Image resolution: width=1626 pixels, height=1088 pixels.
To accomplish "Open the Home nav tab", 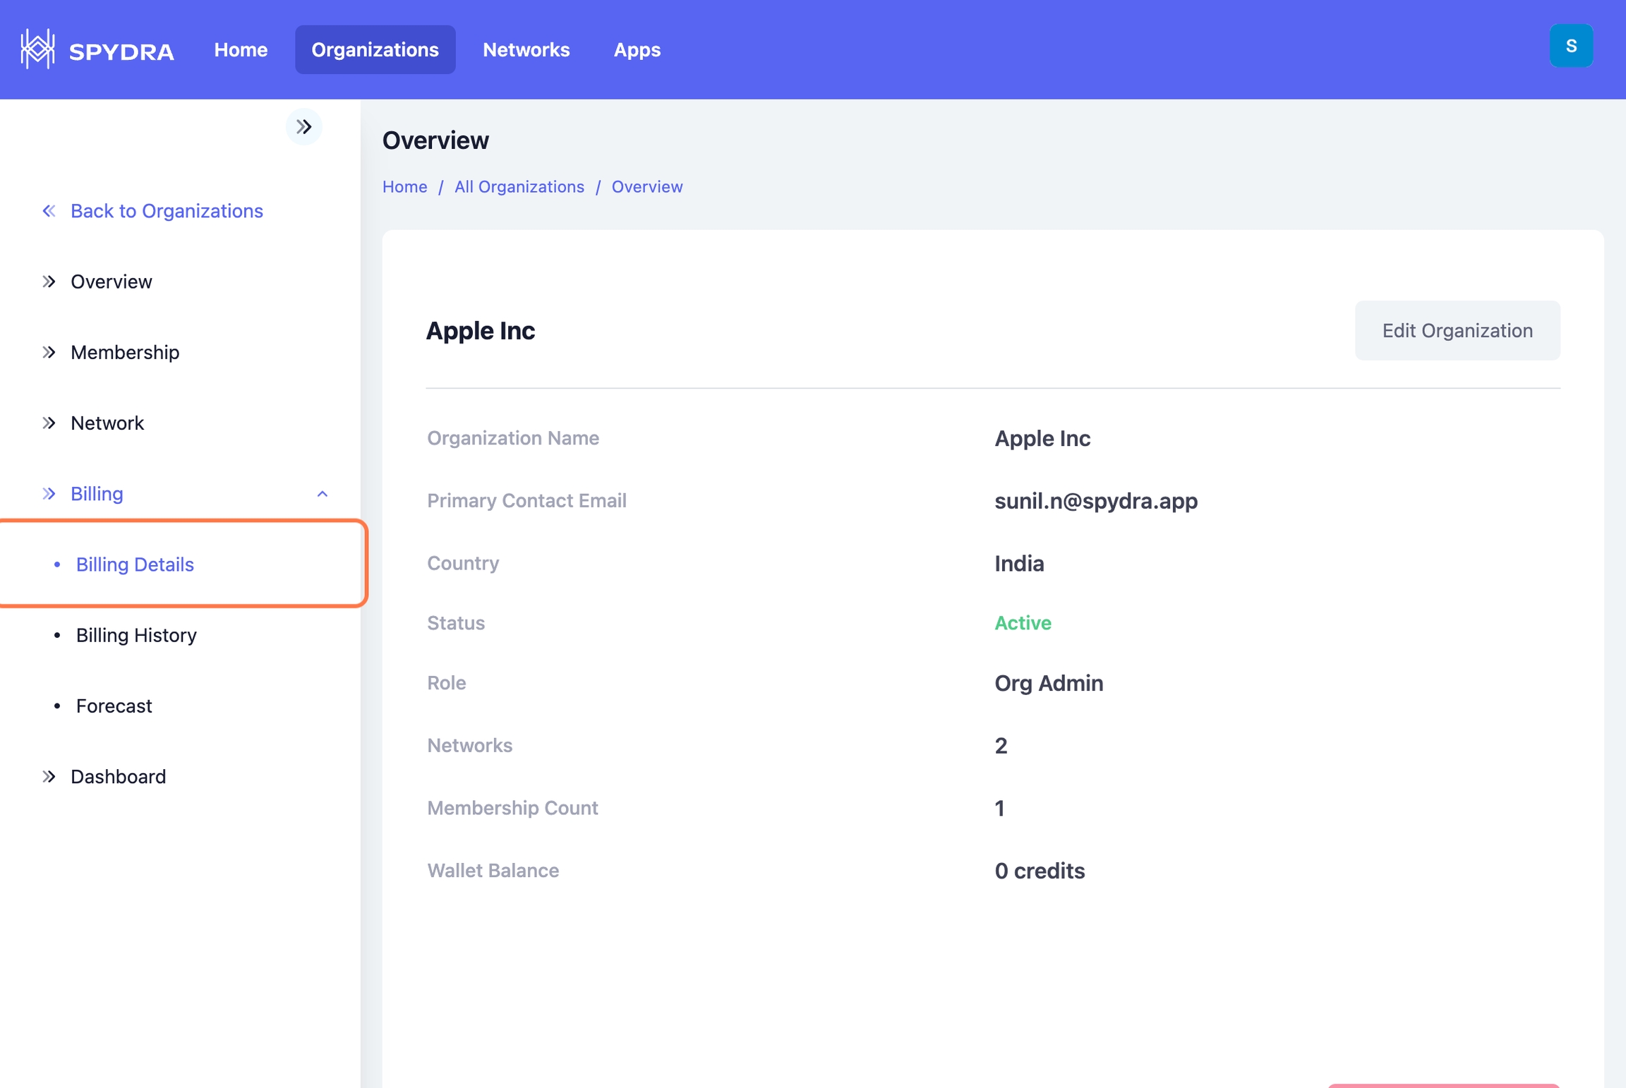I will tap(241, 50).
